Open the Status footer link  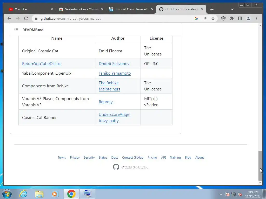[x=103, y=158]
